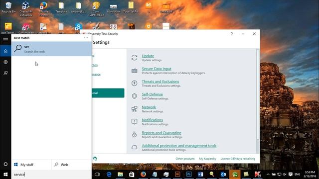The width and height of the screenshot is (319, 179).
Task: Open Microsoft Word from taskbar
Action: click(200, 175)
